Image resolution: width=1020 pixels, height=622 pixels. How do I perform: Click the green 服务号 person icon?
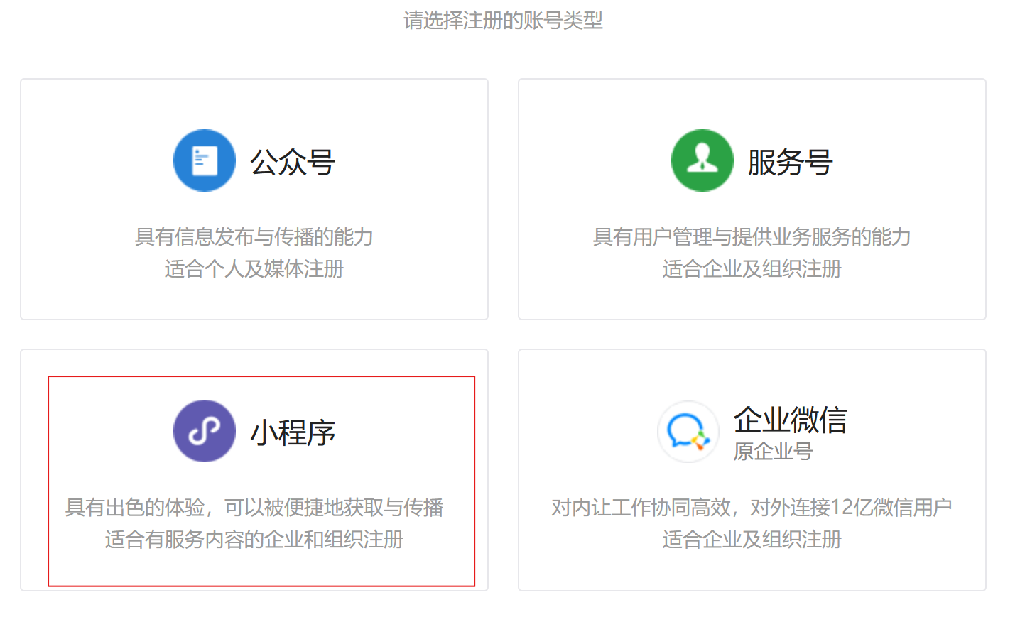(x=702, y=160)
